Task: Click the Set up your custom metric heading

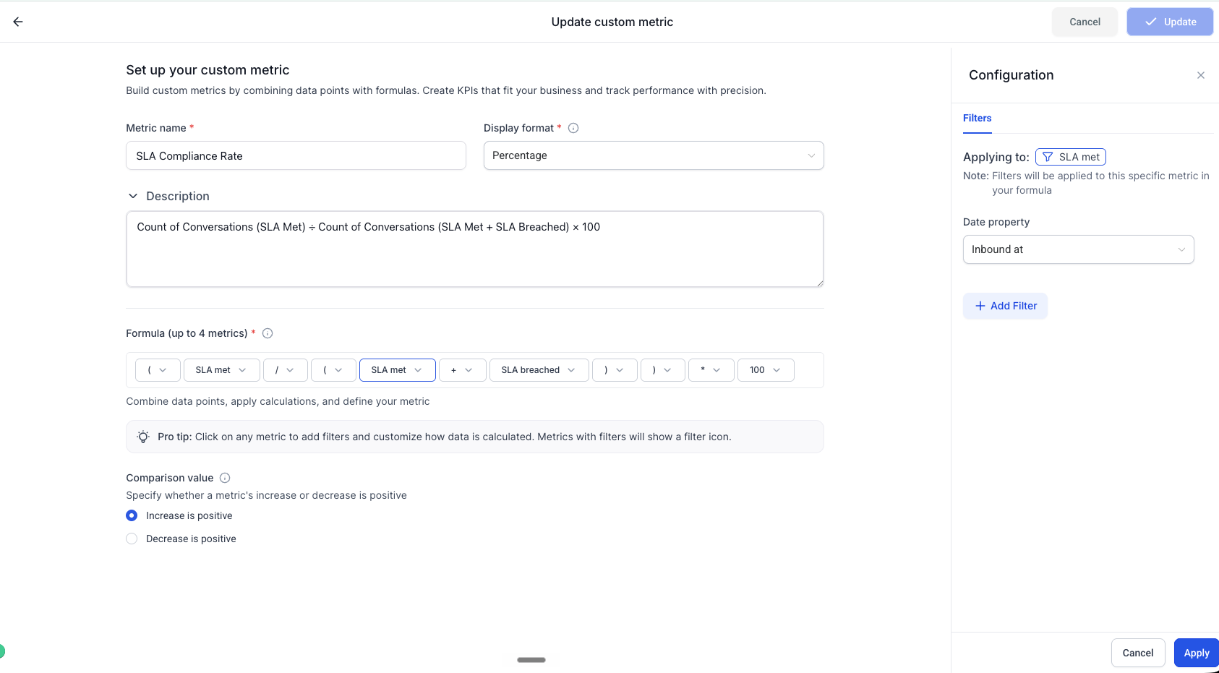Action: coord(208,70)
